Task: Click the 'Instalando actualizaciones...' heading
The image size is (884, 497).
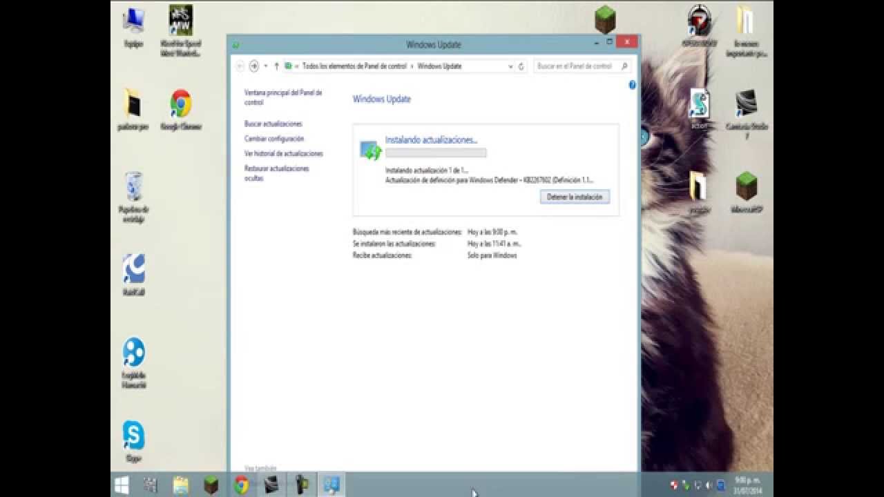Action: (x=431, y=139)
